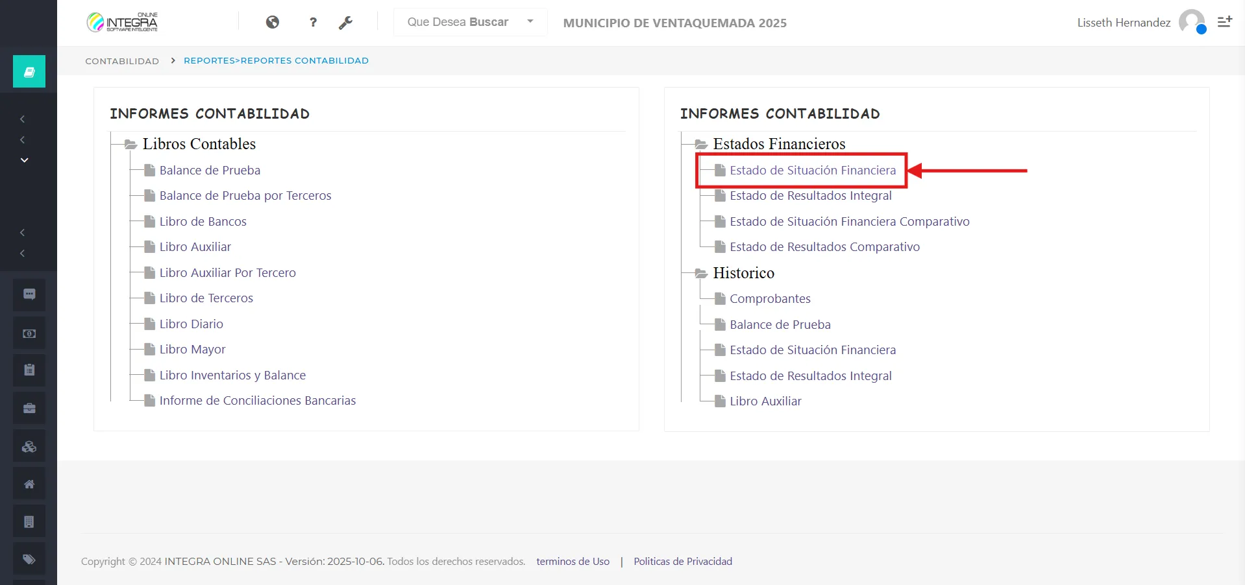
Task: Open help via the question mark icon
Action: coord(314,23)
